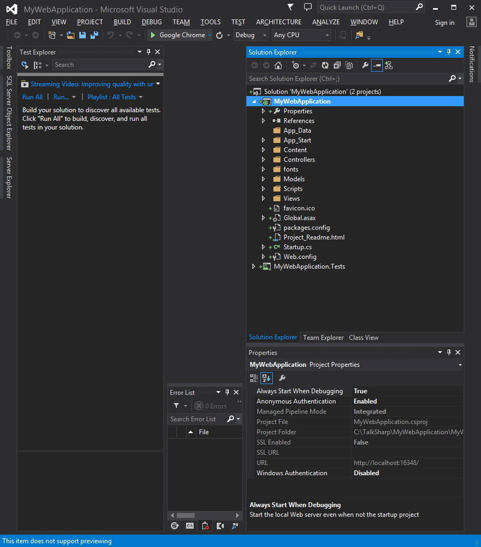The width and height of the screenshot is (481, 547).
Task: Toggle the Preview Selected Items button
Action: click(377, 65)
